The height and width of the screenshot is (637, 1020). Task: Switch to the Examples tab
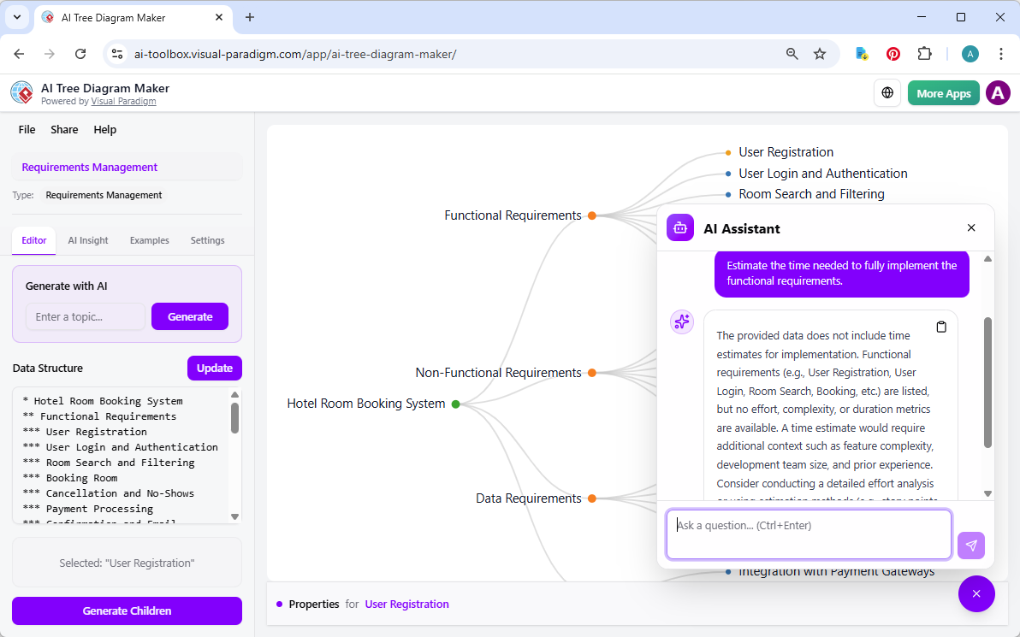(149, 240)
